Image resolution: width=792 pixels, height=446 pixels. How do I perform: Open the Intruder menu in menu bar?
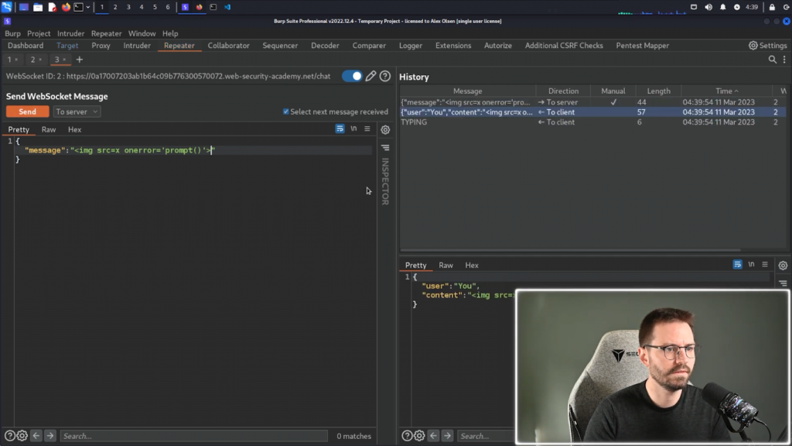point(70,33)
